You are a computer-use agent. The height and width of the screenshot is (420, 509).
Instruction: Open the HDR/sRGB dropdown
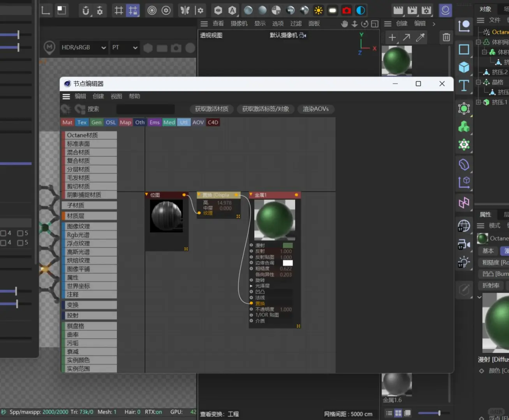point(83,47)
